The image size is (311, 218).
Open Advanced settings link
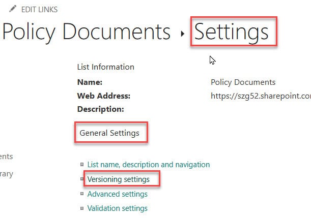tap(118, 194)
